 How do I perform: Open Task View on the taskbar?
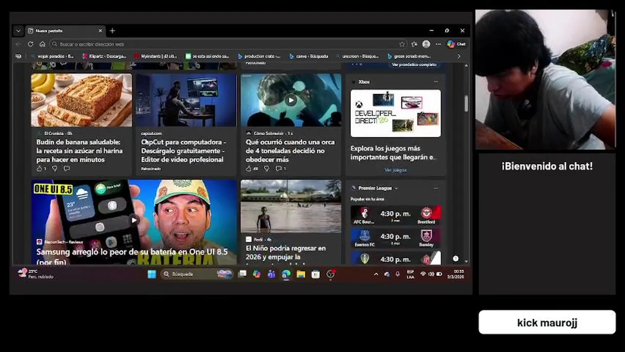click(242, 274)
